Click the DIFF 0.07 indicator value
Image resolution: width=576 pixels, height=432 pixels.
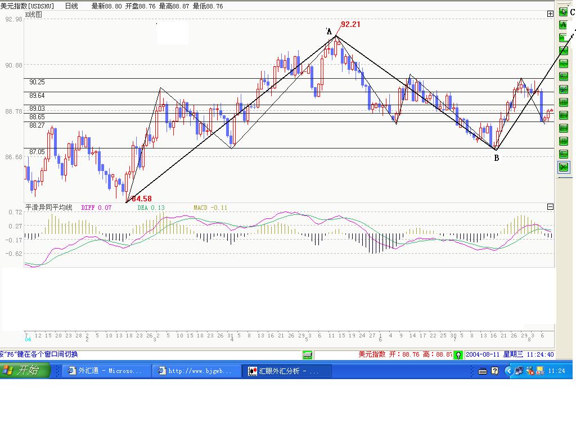tap(96, 208)
